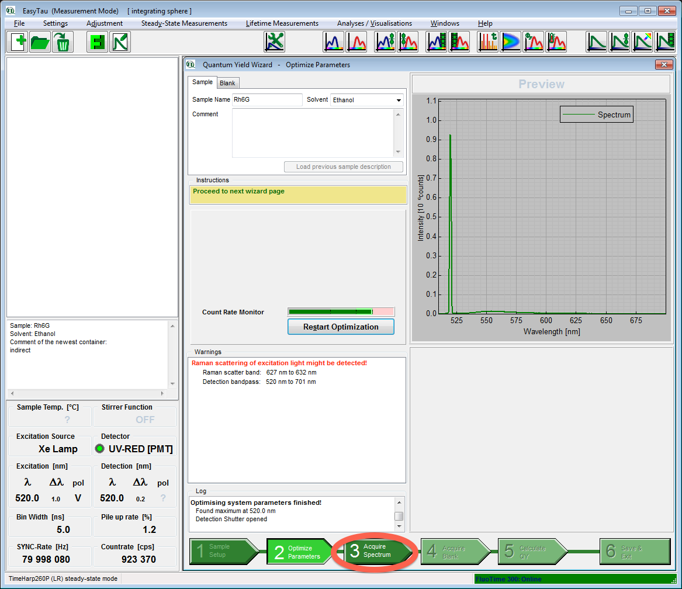The image size is (682, 589).
Task: Open the Analyses / Visualisations menu
Action: click(374, 23)
